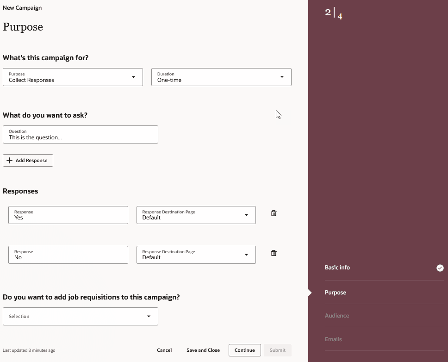Jump to the Audience step
Image resolution: width=448 pixels, height=362 pixels.
337,316
